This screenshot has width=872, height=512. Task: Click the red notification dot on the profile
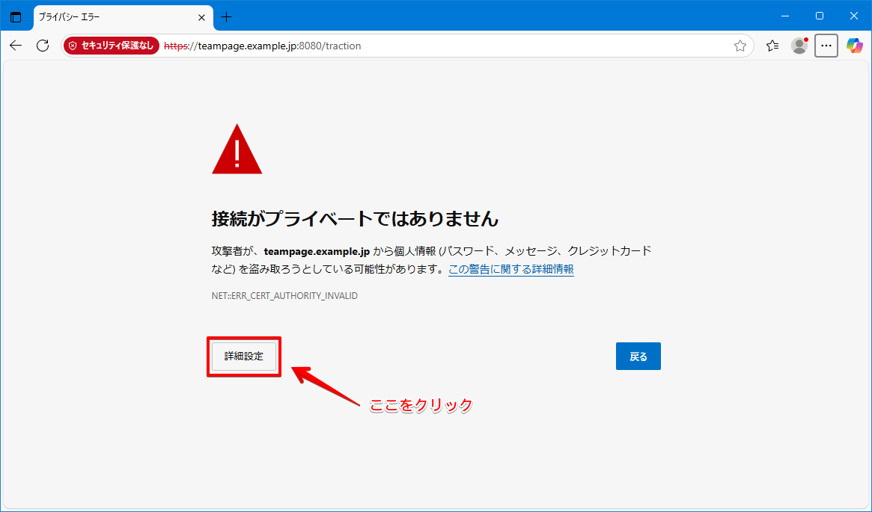[x=806, y=39]
